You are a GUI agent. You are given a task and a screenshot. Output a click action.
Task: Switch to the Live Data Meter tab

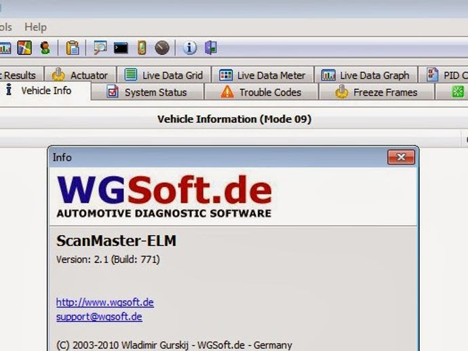[x=262, y=75]
